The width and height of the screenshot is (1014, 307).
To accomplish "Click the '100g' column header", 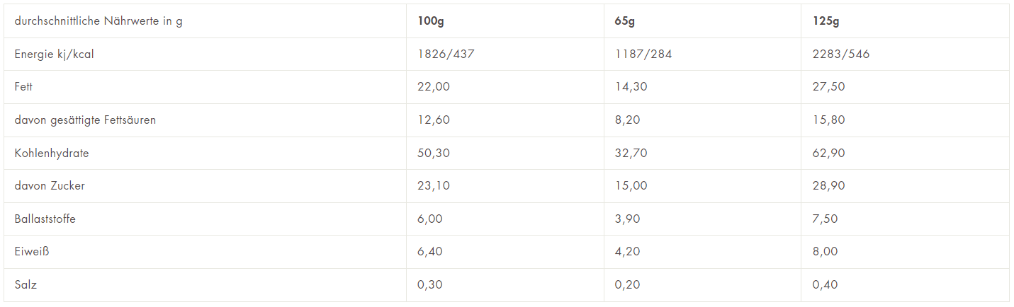I will [x=431, y=21].
